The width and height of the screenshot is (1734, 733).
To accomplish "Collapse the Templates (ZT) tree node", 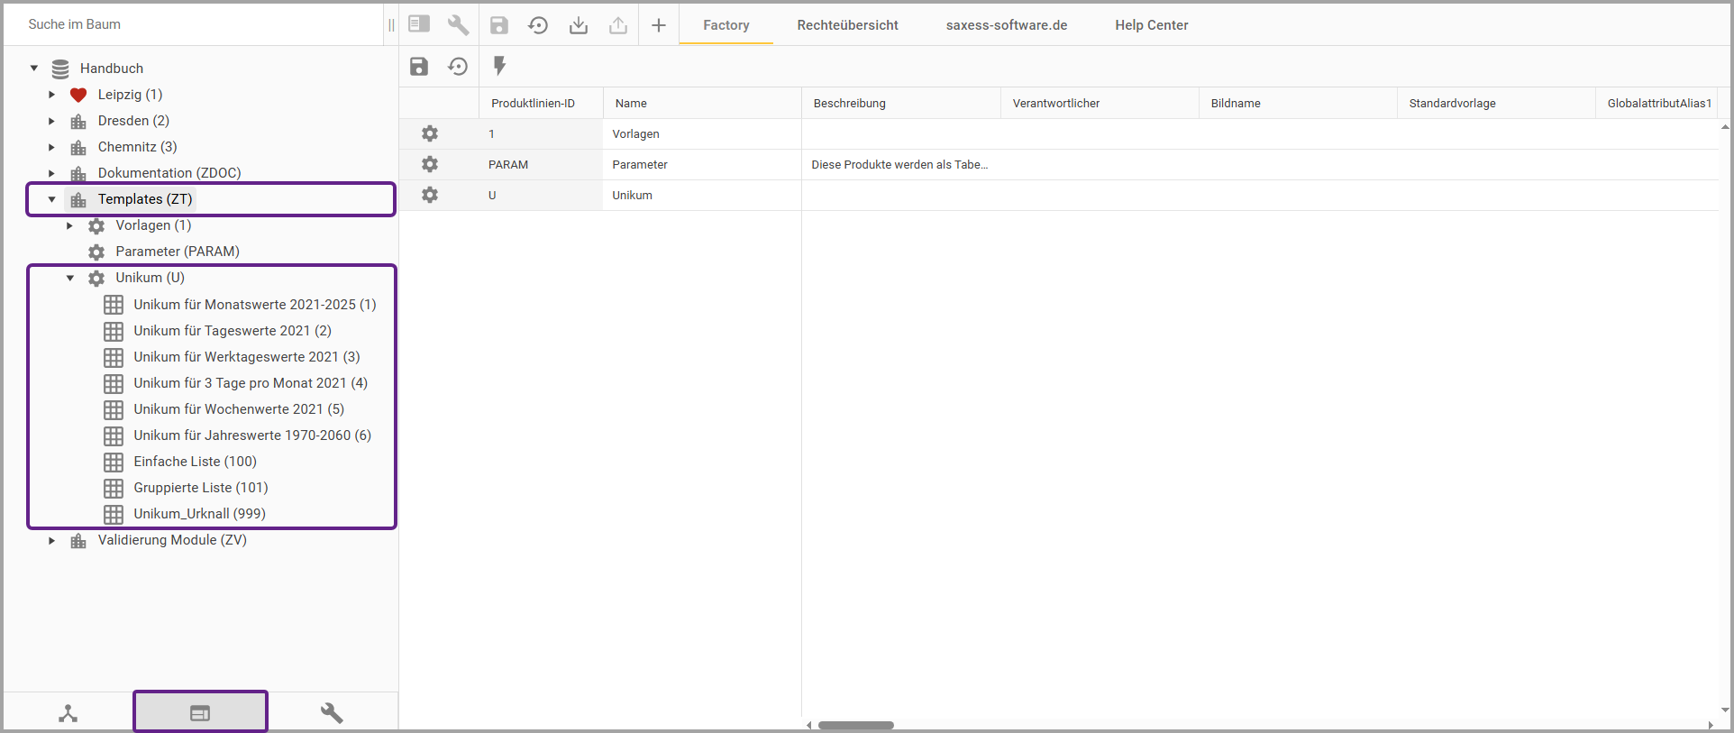I will [x=51, y=199].
